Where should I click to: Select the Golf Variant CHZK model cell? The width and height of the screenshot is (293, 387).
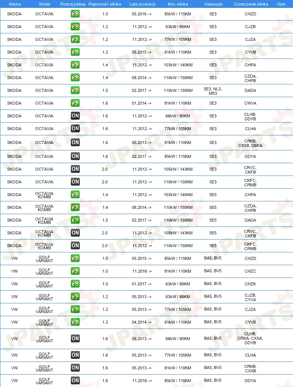pos(44,284)
